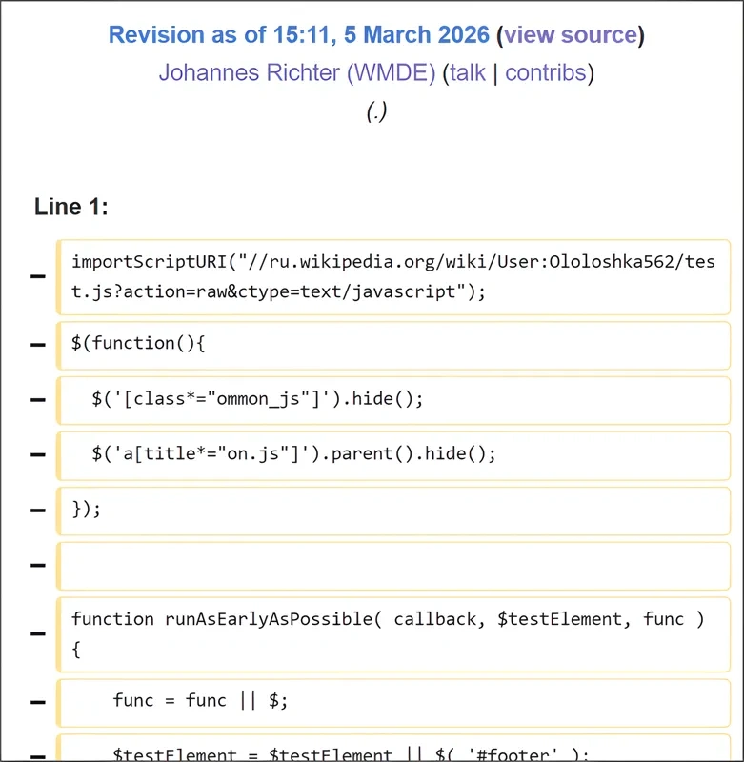Click the 'Line 1:' diff heading
744x762 pixels.
[71, 207]
